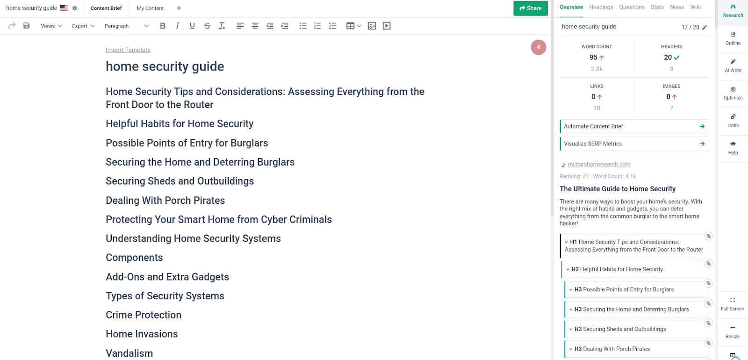748x360 pixels.
Task: Decrease indent of paragraph
Action: [270, 26]
